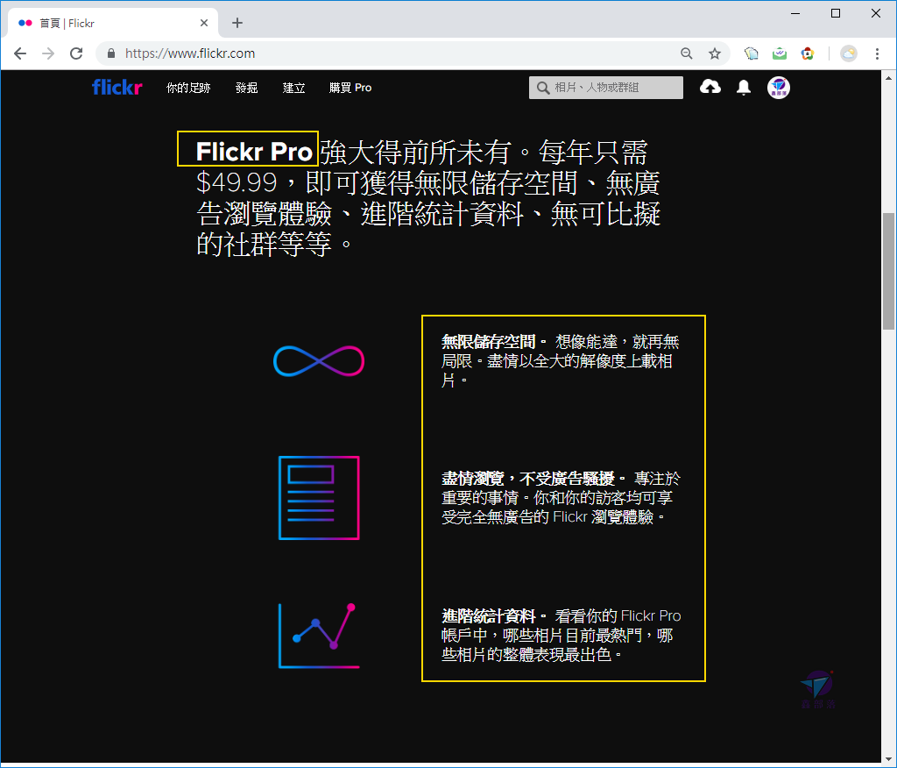Click the 無限儲存空間 text
Image resolution: width=897 pixels, height=768 pixels.
[x=488, y=342]
